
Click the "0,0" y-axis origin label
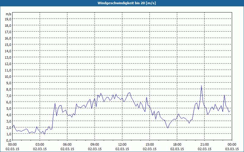point(9,140)
